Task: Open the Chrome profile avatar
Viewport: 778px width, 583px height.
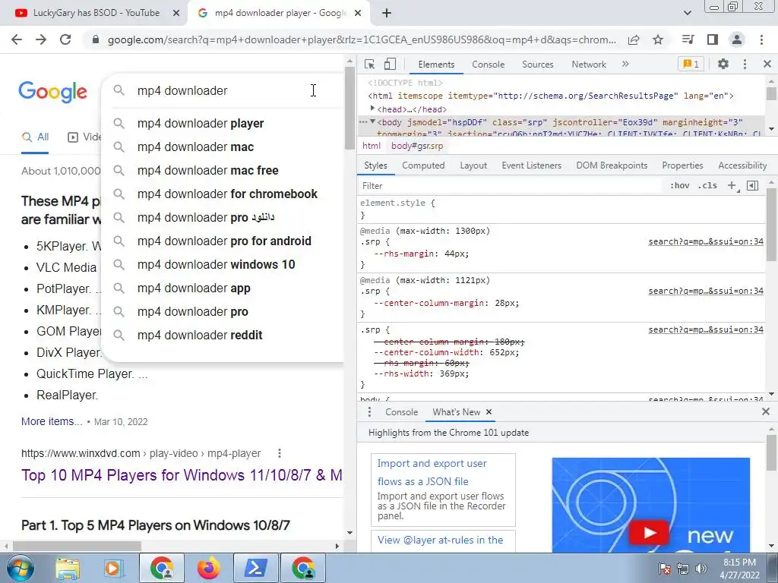Action: tap(737, 39)
